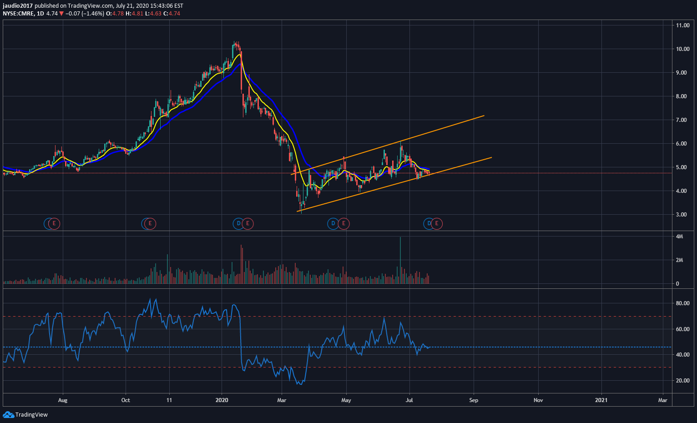Image resolution: width=697 pixels, height=423 pixels.
Task: Click the 8.00 price axis label
Action: click(x=682, y=96)
